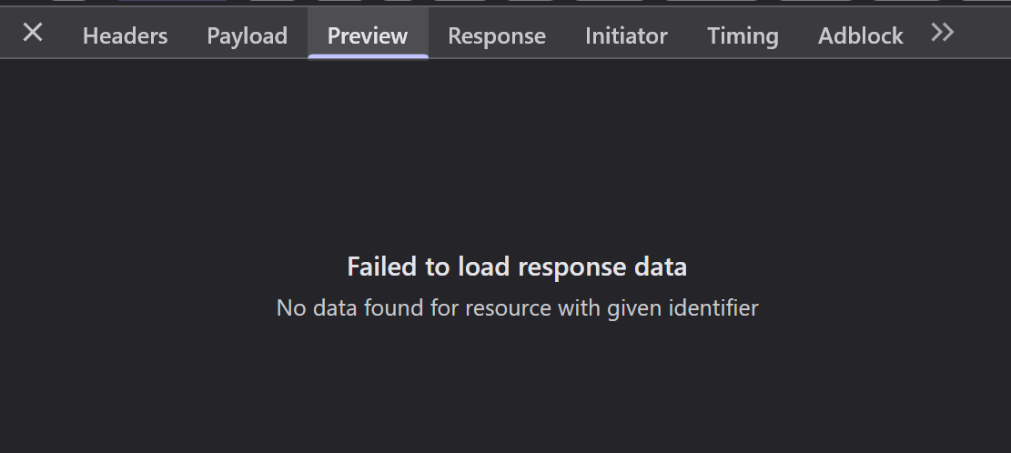This screenshot has width=1011, height=453.
Task: View the Response tab
Action: coord(497,35)
